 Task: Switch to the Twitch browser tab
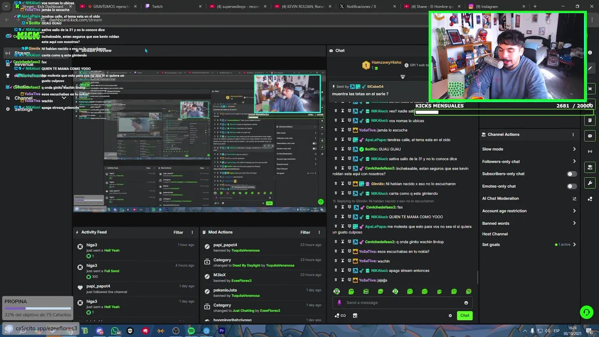[173, 7]
